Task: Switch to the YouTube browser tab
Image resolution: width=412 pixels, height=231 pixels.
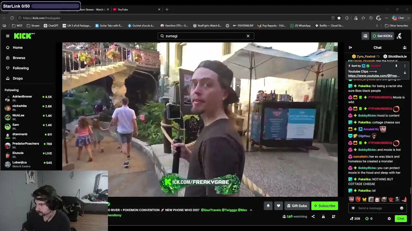Action: pos(136,10)
